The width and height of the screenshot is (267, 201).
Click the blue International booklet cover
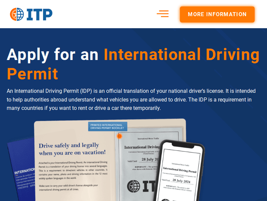pos(21,169)
